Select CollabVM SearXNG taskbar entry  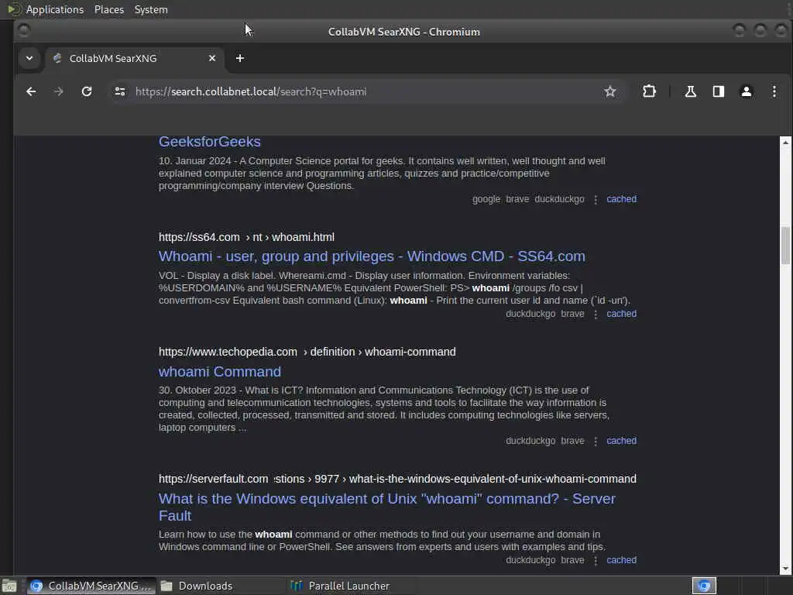point(91,586)
